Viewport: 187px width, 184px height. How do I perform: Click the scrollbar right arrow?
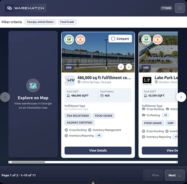[176, 162]
